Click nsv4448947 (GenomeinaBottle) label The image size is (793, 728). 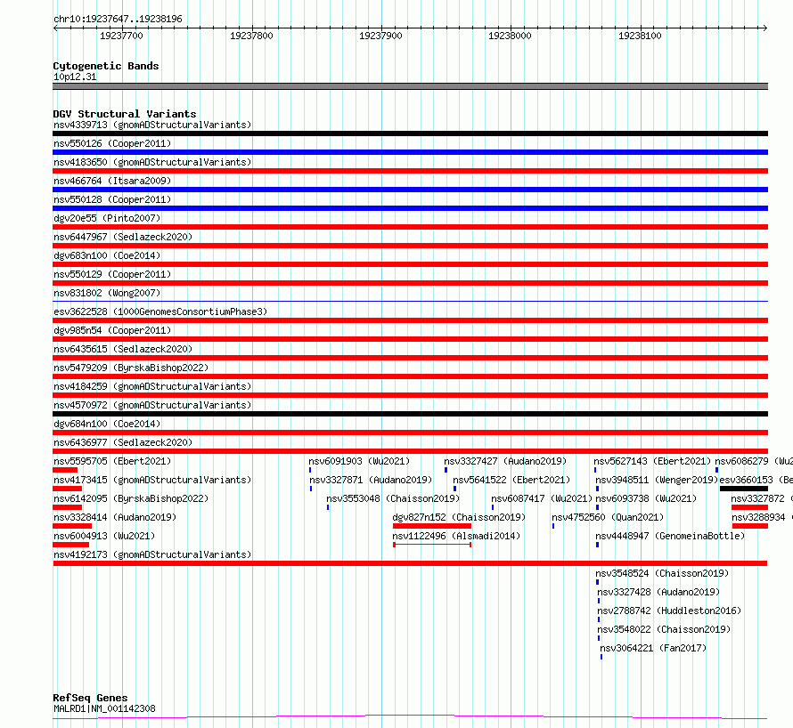pyautogui.click(x=670, y=536)
